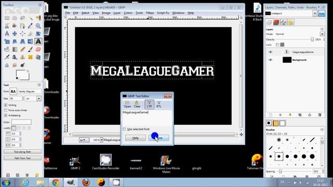Viewport: 333px width, 187px height.
Task: Select the Bucket Fill tool
Action: (x=7, y=49)
